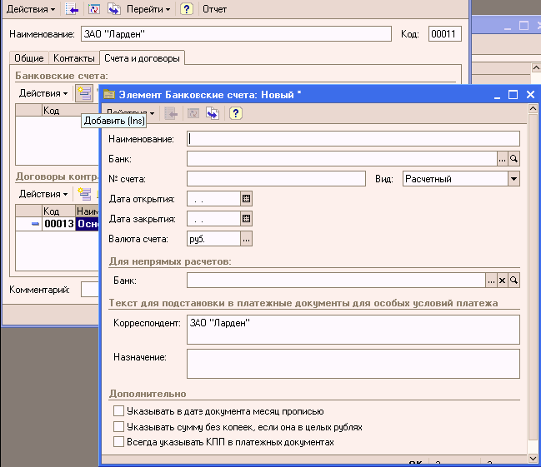Click the help icon in bank account dialog
The width and height of the screenshot is (541, 467).
pos(236,113)
